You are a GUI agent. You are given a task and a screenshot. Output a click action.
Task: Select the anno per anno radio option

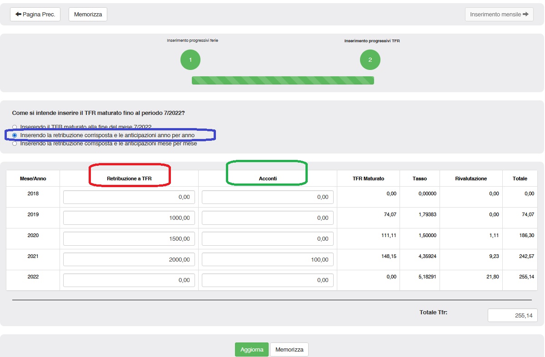[x=15, y=135]
